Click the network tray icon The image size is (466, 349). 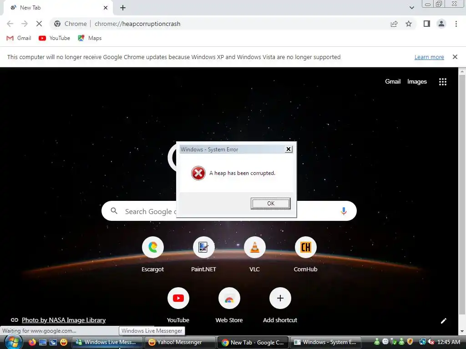(x=422, y=342)
